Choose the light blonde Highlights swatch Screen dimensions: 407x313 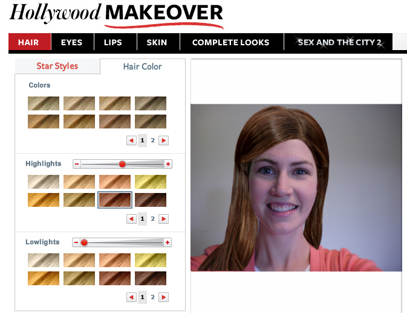79,182
